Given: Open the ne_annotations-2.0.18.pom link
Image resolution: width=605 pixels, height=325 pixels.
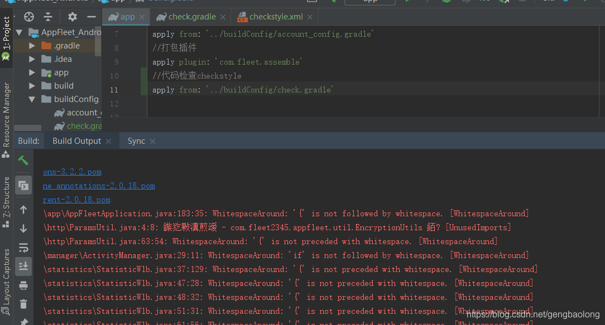Looking at the screenshot, I should [99, 186].
